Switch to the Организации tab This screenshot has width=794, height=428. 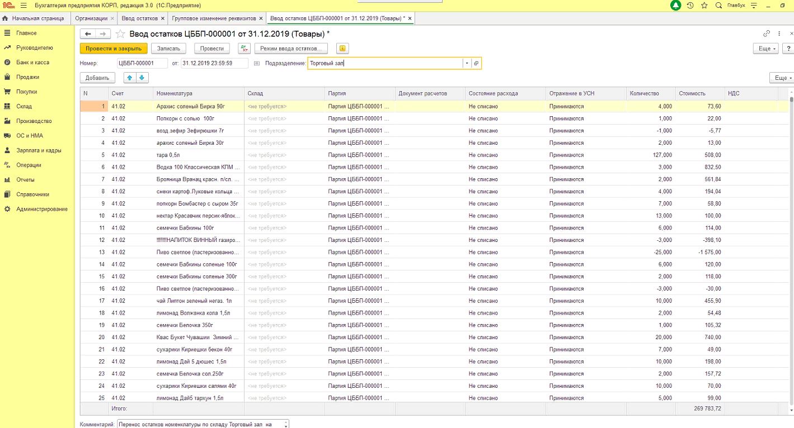click(92, 18)
